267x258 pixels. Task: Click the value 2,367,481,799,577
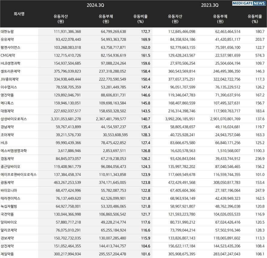[x=111, y=119]
